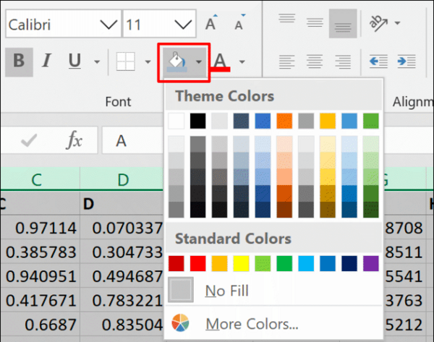Image resolution: width=434 pixels, height=342 pixels.
Task: Open underline style dropdown arrow
Action: click(x=97, y=61)
